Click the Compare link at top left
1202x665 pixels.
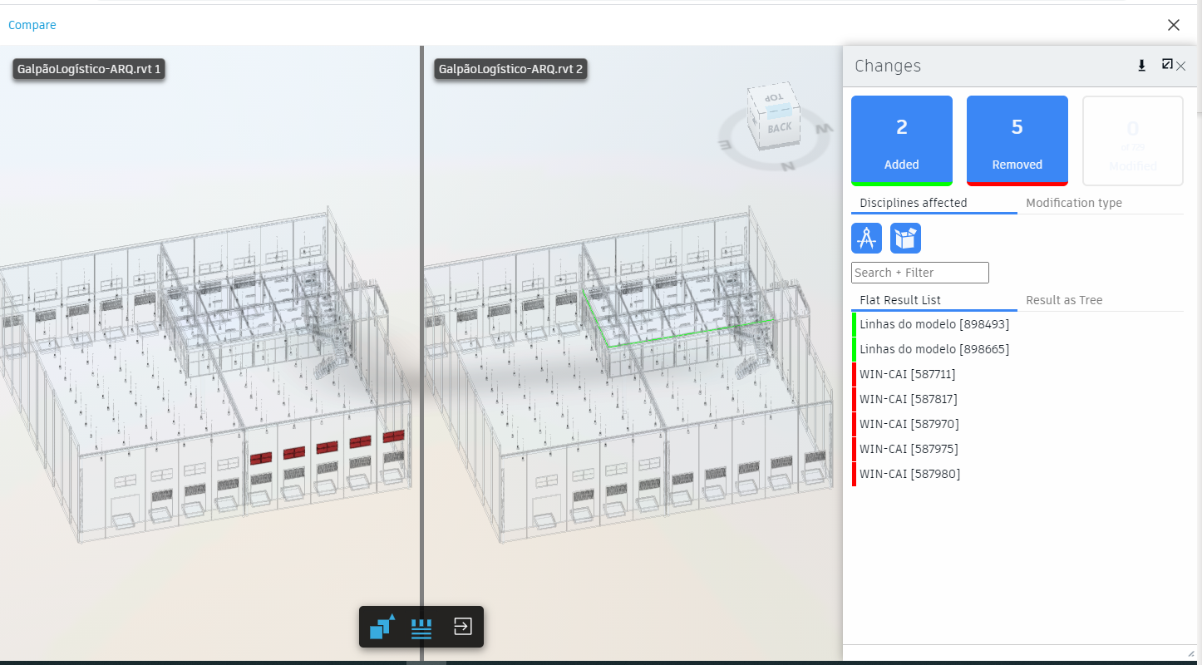point(32,25)
